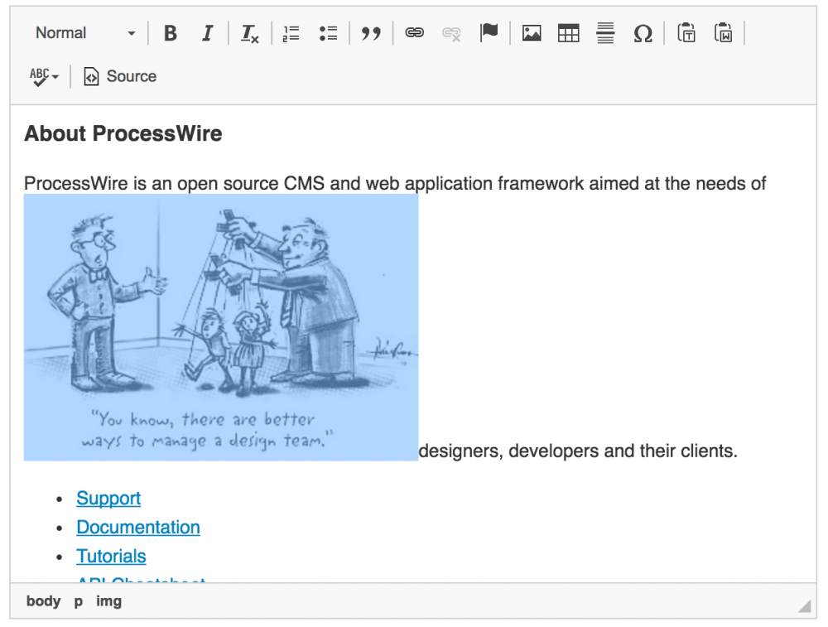Click Paste as plain text icon
This screenshot has width=828, height=627.
(x=686, y=33)
